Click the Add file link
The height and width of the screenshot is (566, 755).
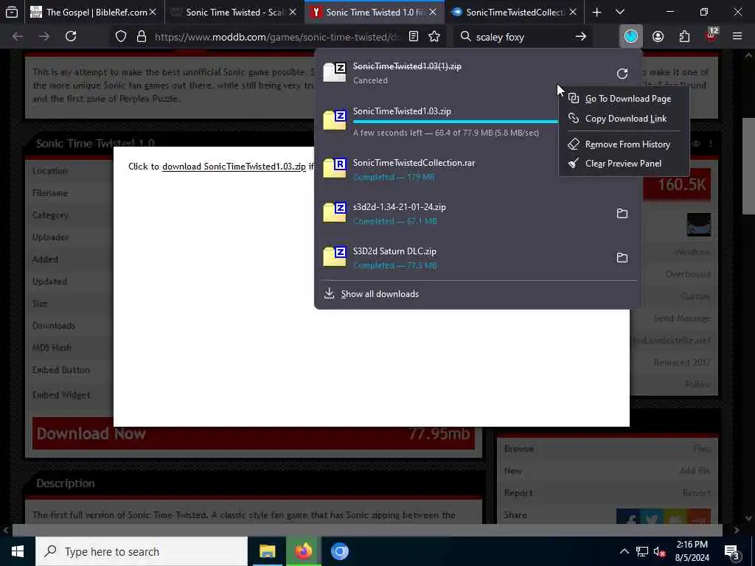pos(695,471)
